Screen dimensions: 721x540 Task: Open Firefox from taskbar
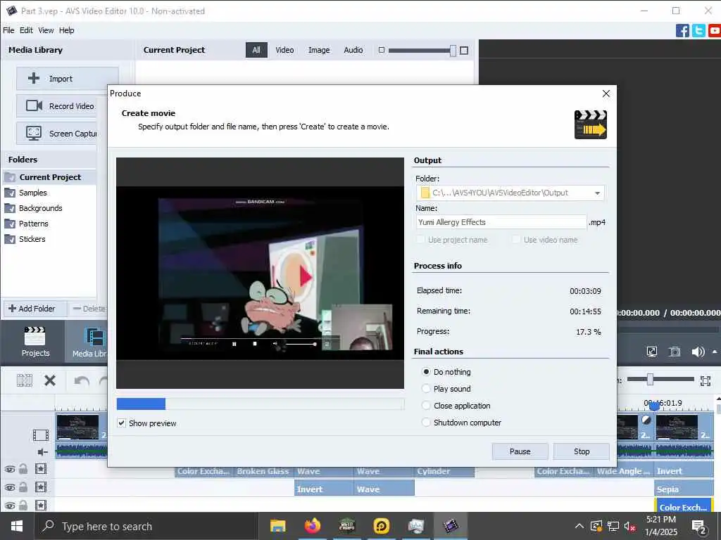tap(312, 526)
